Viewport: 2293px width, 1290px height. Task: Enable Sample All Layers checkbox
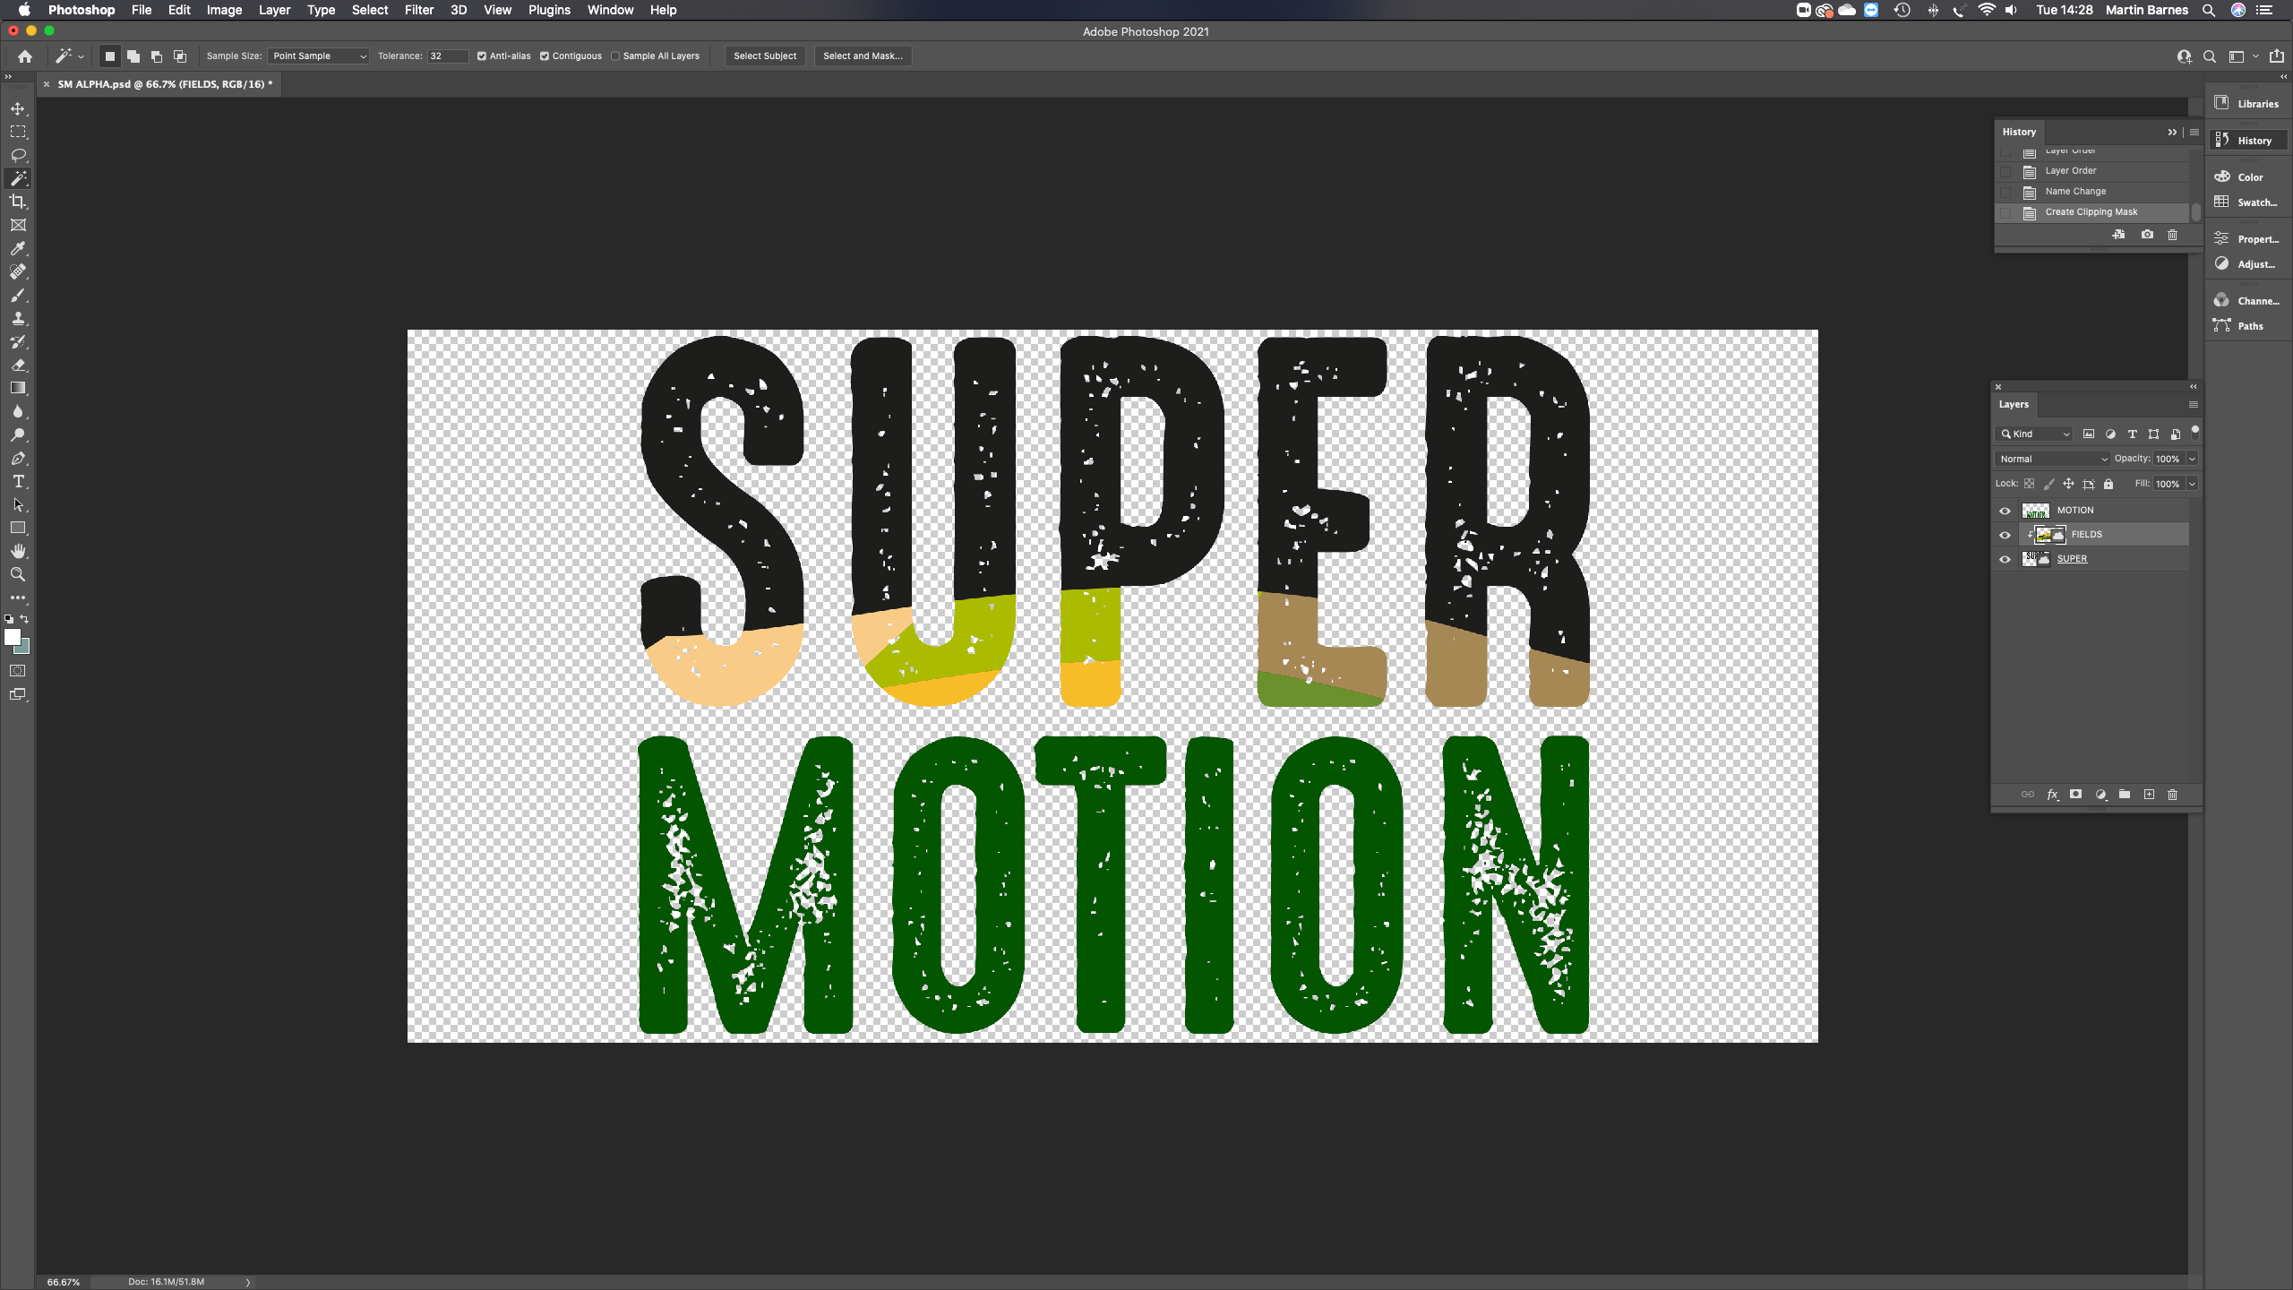pos(615,56)
